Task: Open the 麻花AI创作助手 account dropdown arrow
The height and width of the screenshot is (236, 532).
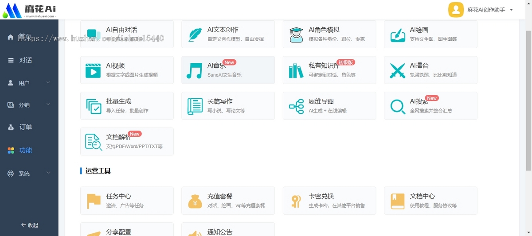Action: pyautogui.click(x=511, y=9)
